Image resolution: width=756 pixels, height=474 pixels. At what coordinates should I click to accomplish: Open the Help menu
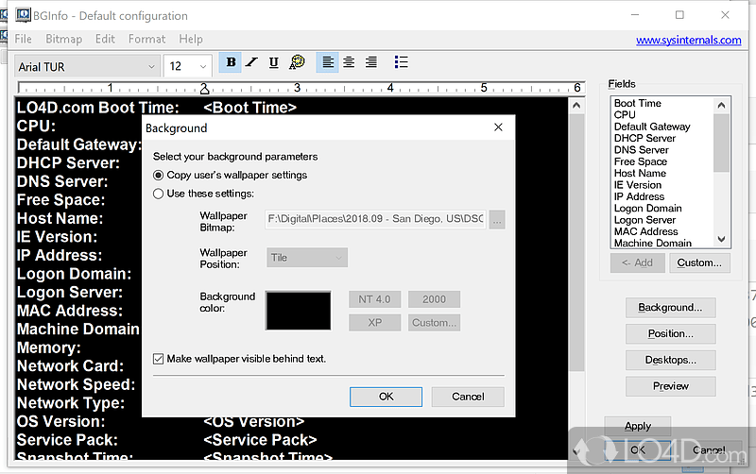(x=191, y=39)
